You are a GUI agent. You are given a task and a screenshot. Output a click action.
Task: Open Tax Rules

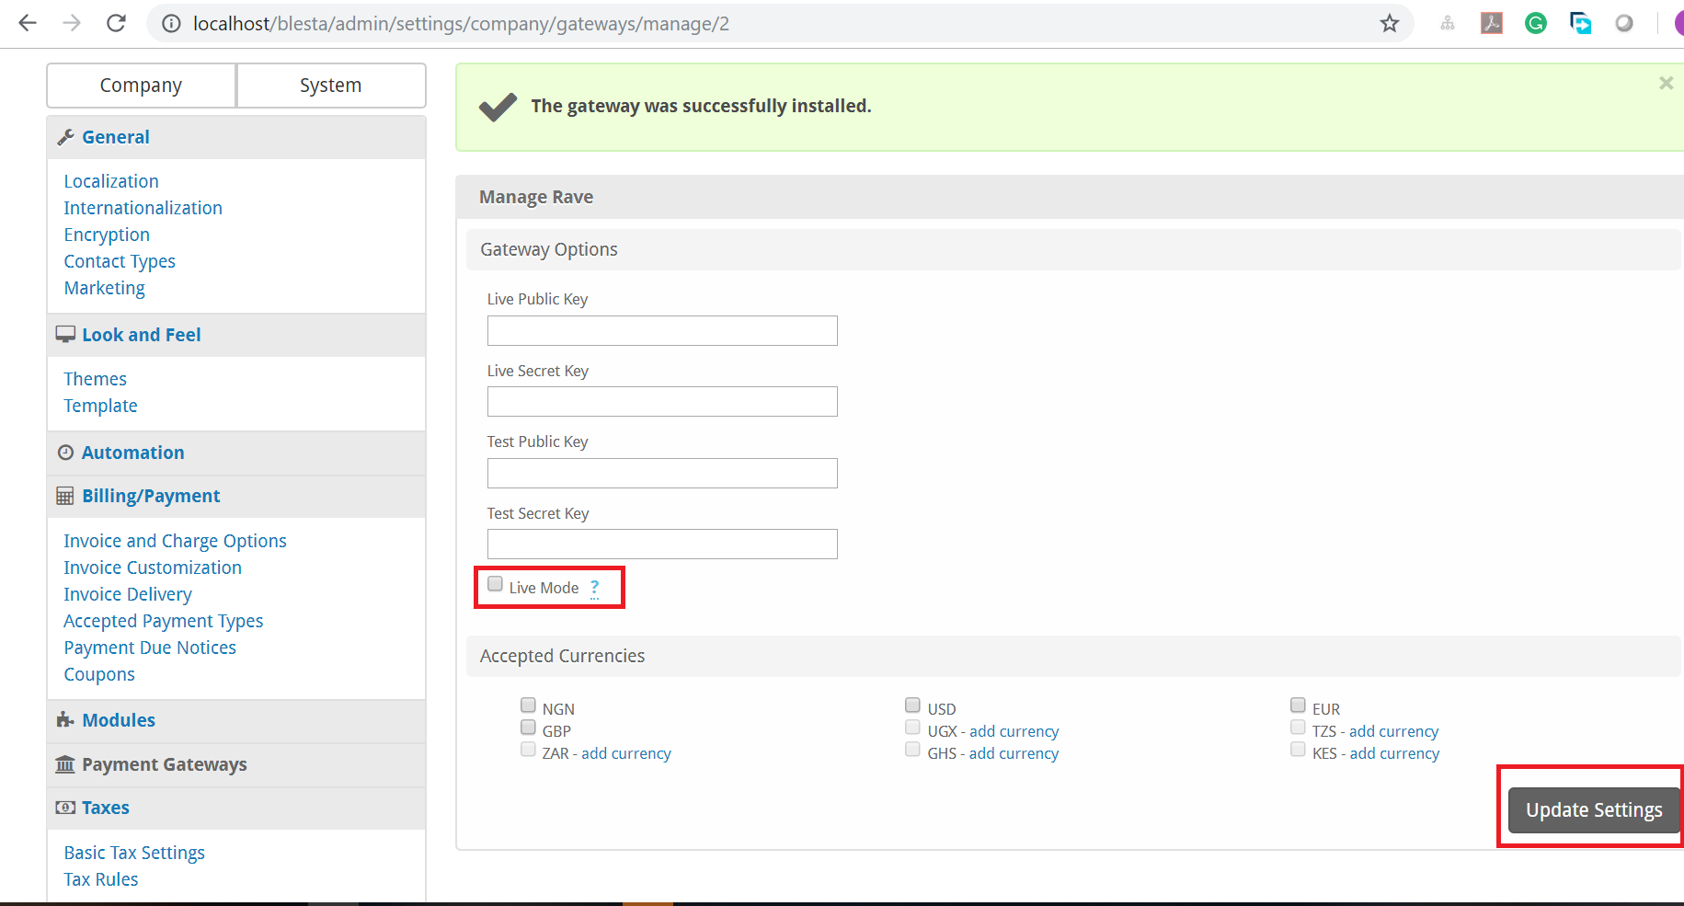[101, 879]
